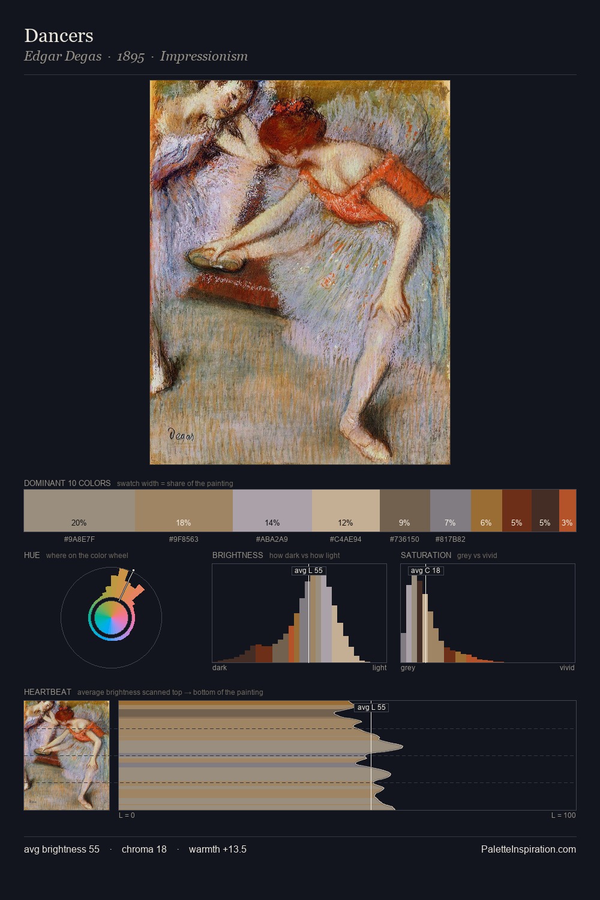Click the SATURATION section heading

426,555
